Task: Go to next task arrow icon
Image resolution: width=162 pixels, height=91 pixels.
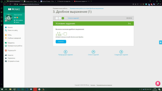Action: [121, 52]
